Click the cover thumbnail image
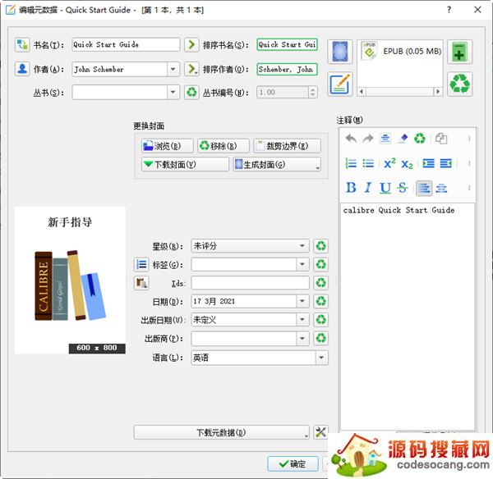Image resolution: width=493 pixels, height=479 pixels. (70, 280)
